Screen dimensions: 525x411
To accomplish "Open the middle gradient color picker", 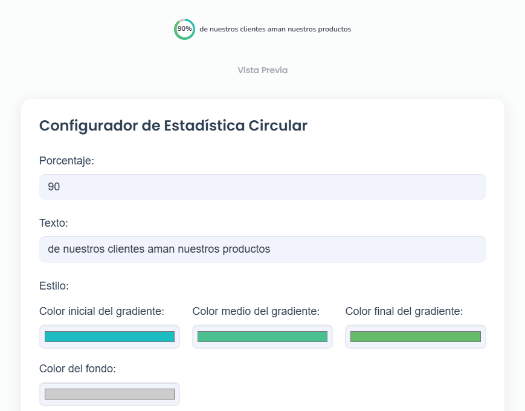I will (262, 337).
